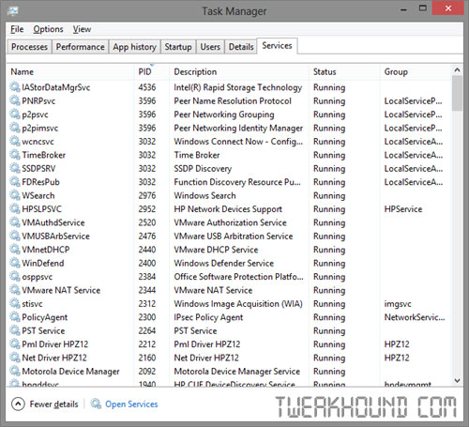Select PID 2952 cell
Image resolution: width=469 pixels, height=427 pixels.
(x=147, y=209)
